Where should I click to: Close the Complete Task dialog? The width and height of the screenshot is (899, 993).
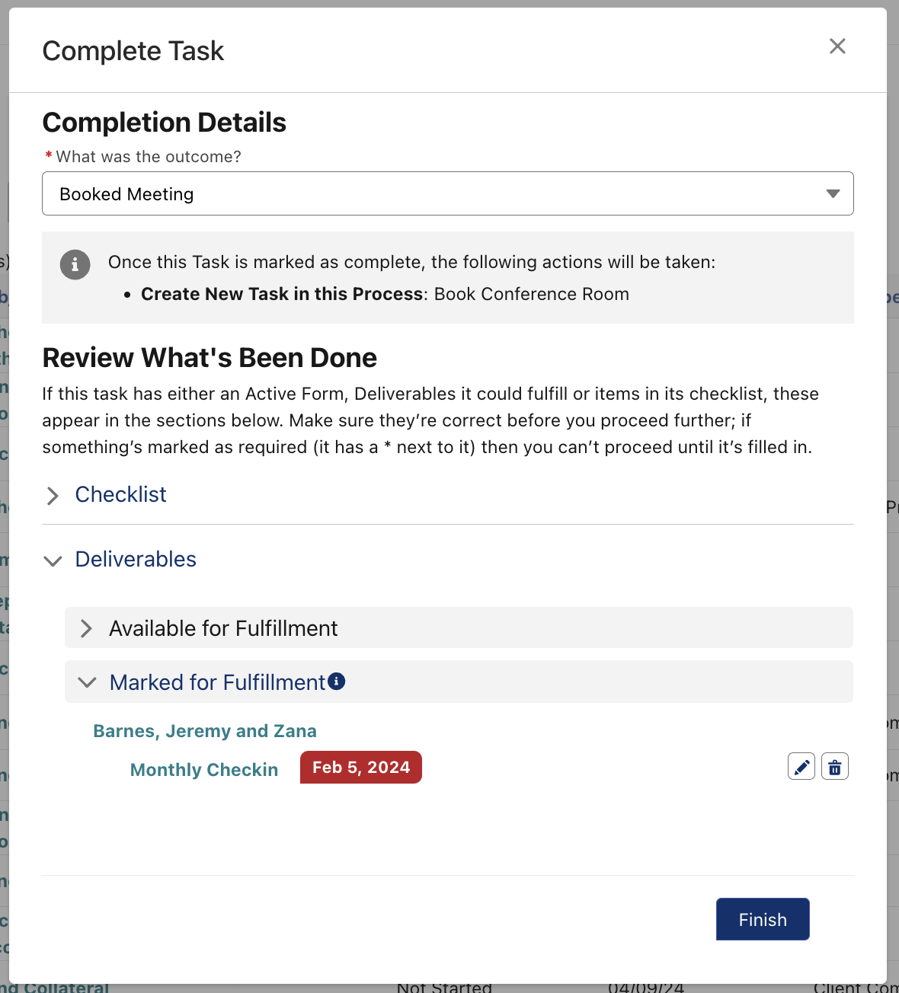[837, 46]
